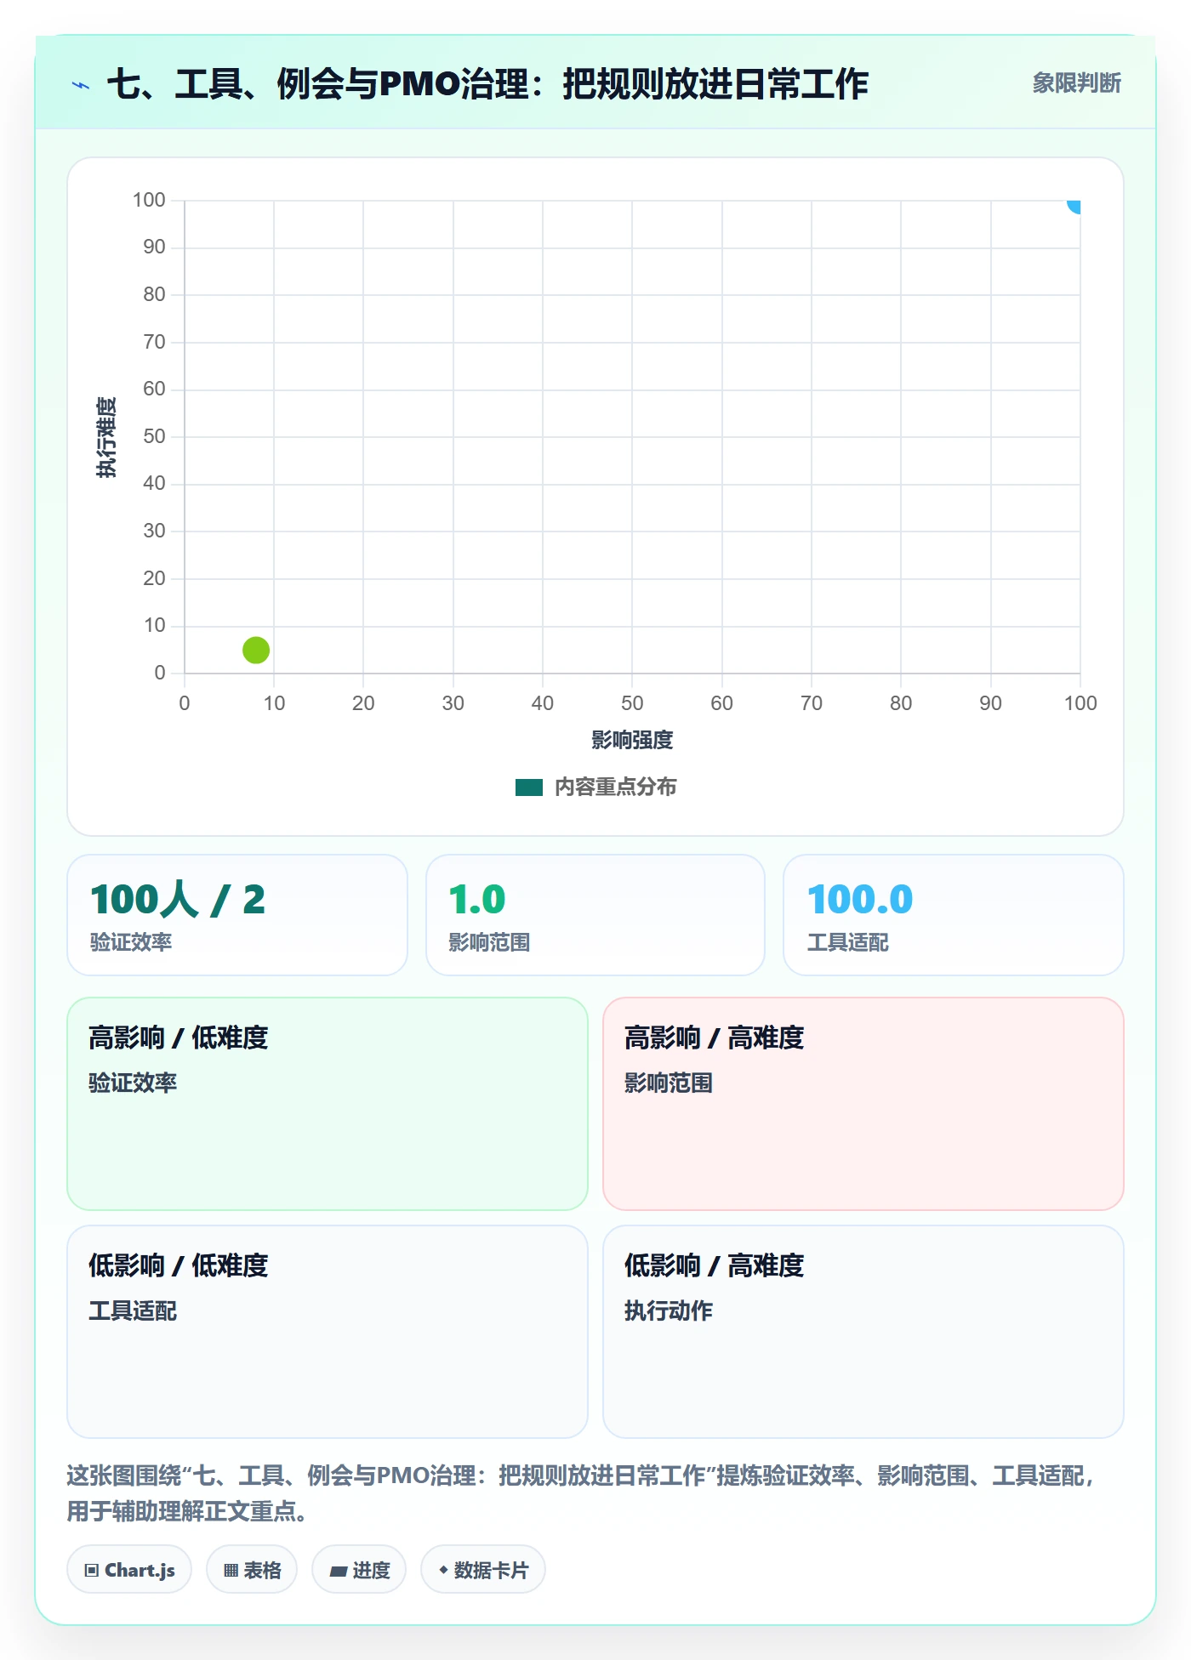The width and height of the screenshot is (1191, 1660).
Task: Click the 工具适配 stat card showing 100.0
Action: pos(954,915)
